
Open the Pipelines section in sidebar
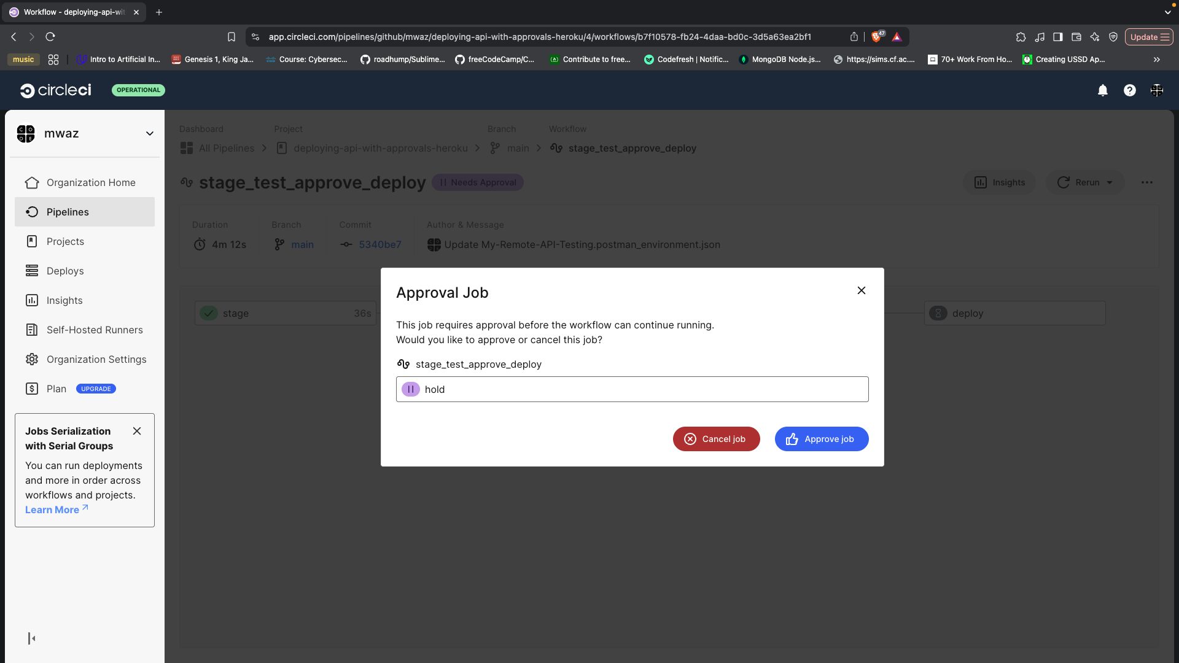tap(67, 212)
